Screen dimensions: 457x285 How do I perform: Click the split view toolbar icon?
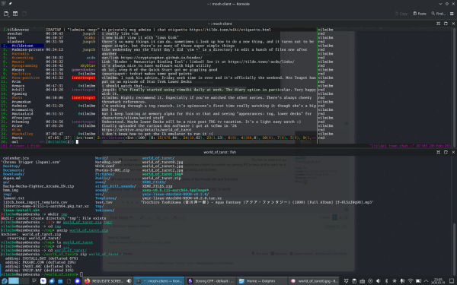click(15, 14)
